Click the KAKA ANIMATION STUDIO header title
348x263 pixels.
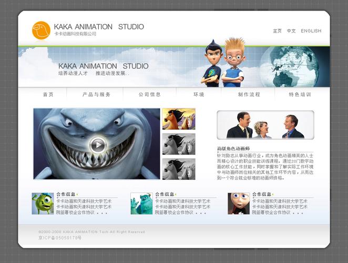point(99,27)
